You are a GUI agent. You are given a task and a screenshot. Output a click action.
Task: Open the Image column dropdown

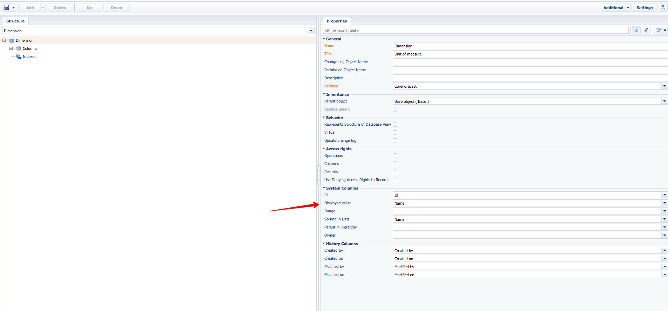(x=664, y=211)
